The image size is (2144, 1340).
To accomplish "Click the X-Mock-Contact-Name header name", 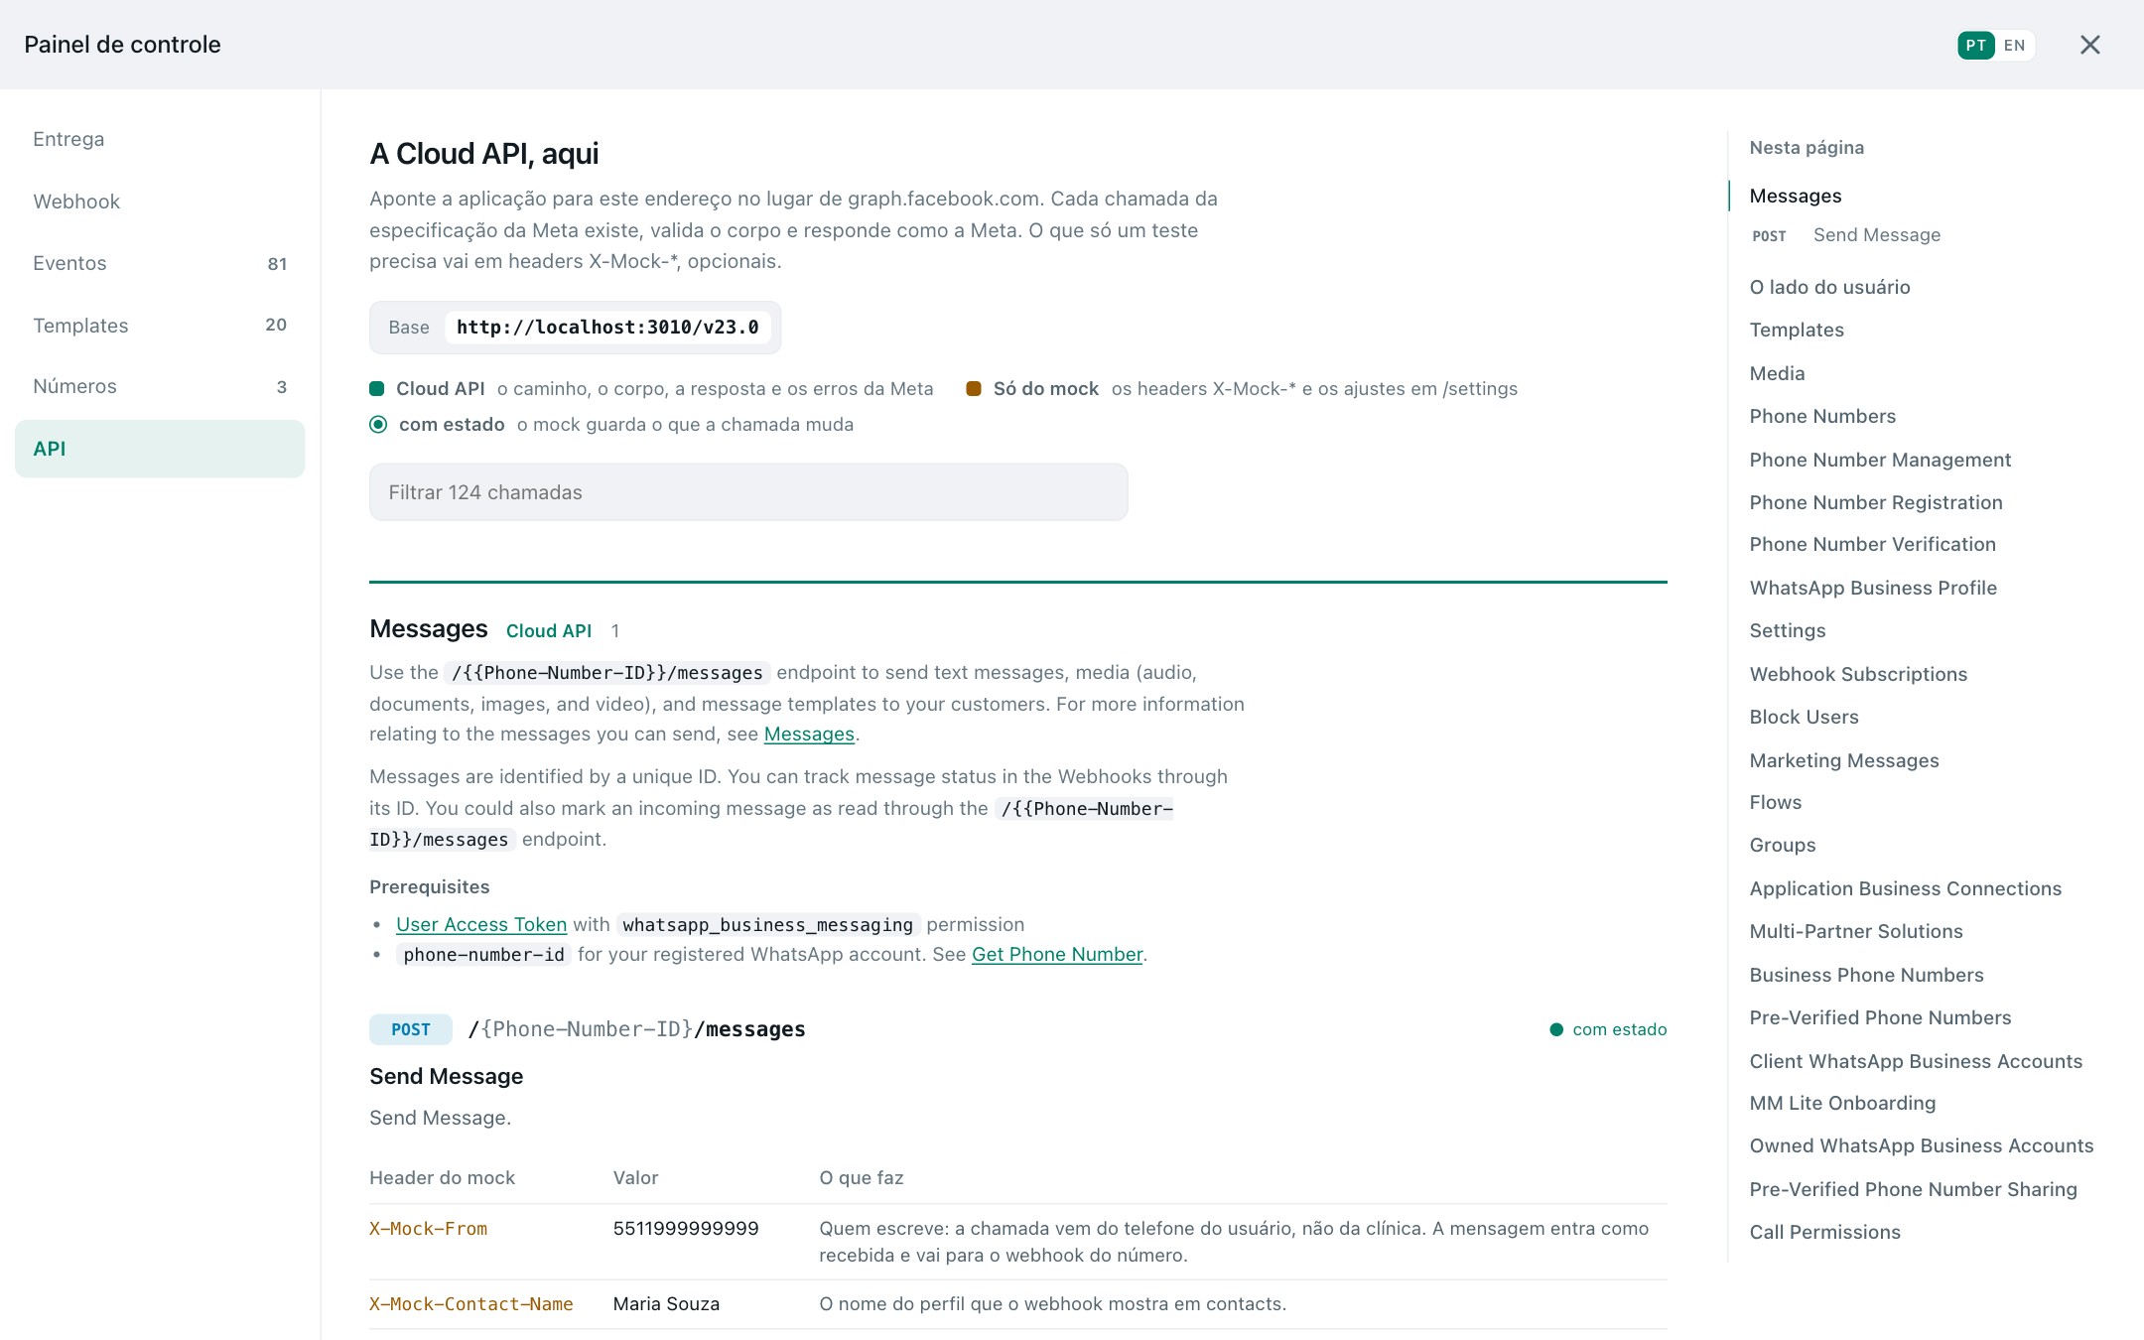I will click(x=470, y=1305).
